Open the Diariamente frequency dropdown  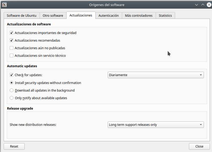[156, 75]
